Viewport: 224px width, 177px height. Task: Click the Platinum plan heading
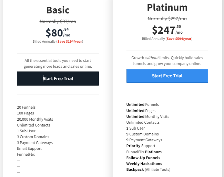click(x=167, y=8)
